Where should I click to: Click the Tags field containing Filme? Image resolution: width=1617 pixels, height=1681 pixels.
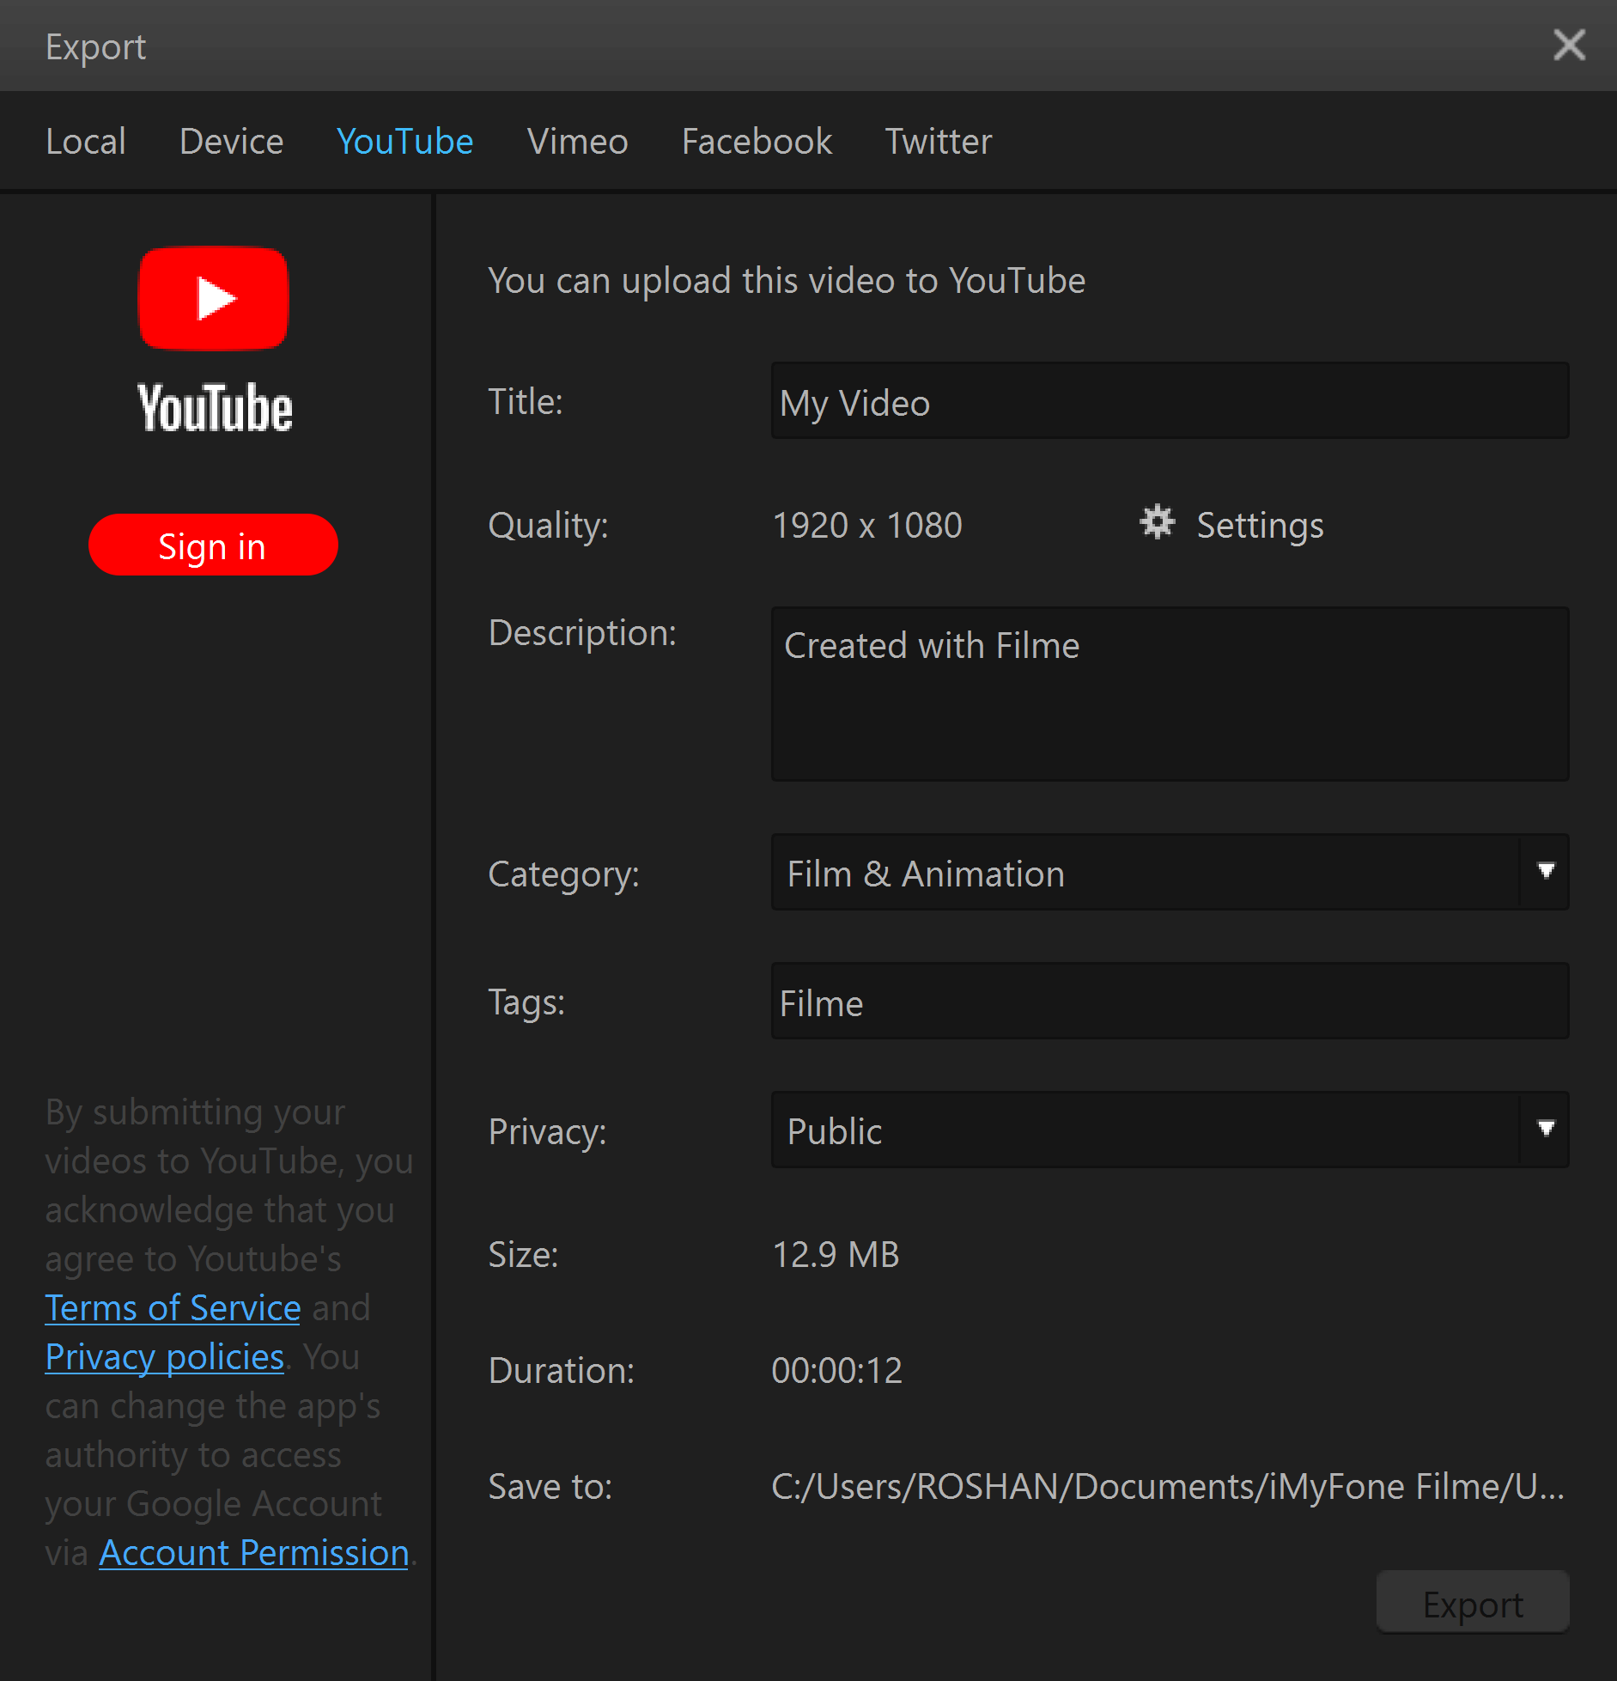pyautogui.click(x=1170, y=1001)
